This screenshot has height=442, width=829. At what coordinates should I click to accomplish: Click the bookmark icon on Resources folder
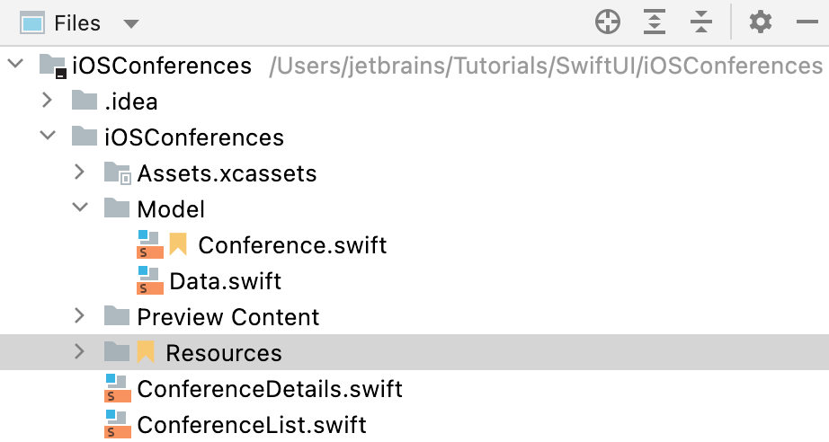(146, 352)
